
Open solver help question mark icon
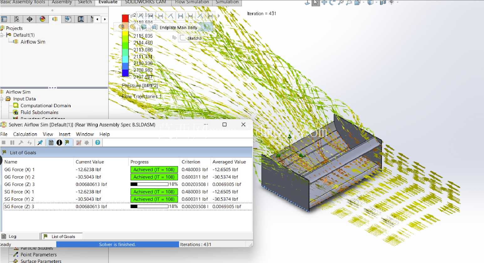click(98, 143)
